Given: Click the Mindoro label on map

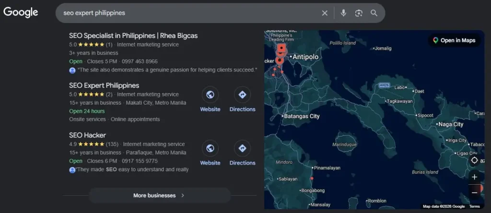Looking at the screenshot, I should click(284, 162).
